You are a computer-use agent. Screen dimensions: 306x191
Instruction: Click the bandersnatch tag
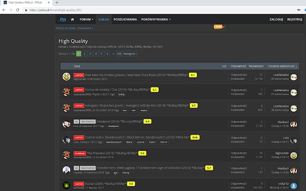pyautogui.click(x=114, y=142)
